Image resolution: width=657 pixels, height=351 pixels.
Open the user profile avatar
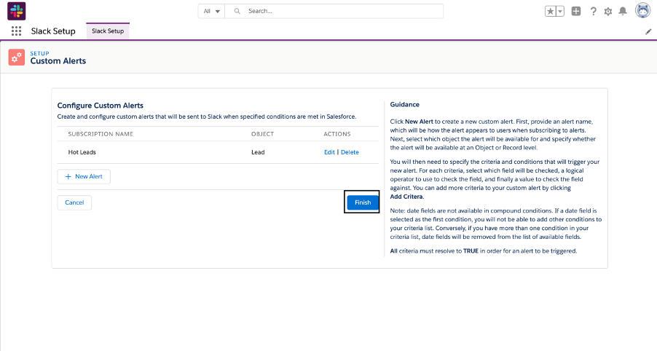pos(642,10)
